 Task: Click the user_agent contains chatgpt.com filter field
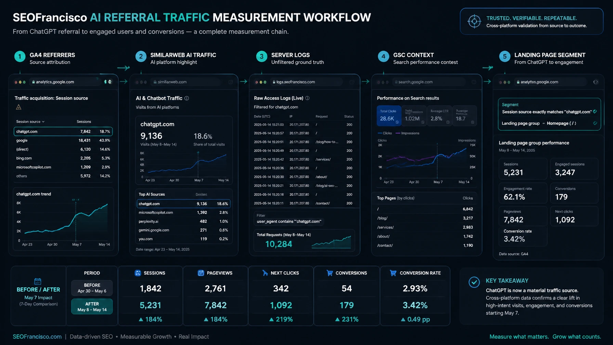point(289,221)
